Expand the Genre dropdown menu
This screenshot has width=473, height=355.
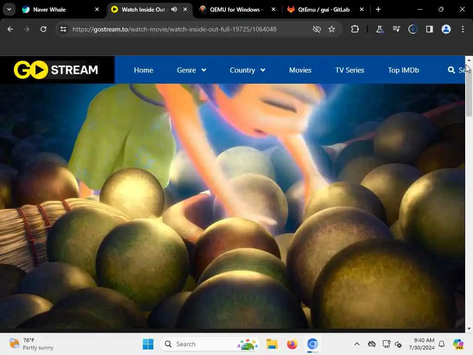tap(192, 70)
